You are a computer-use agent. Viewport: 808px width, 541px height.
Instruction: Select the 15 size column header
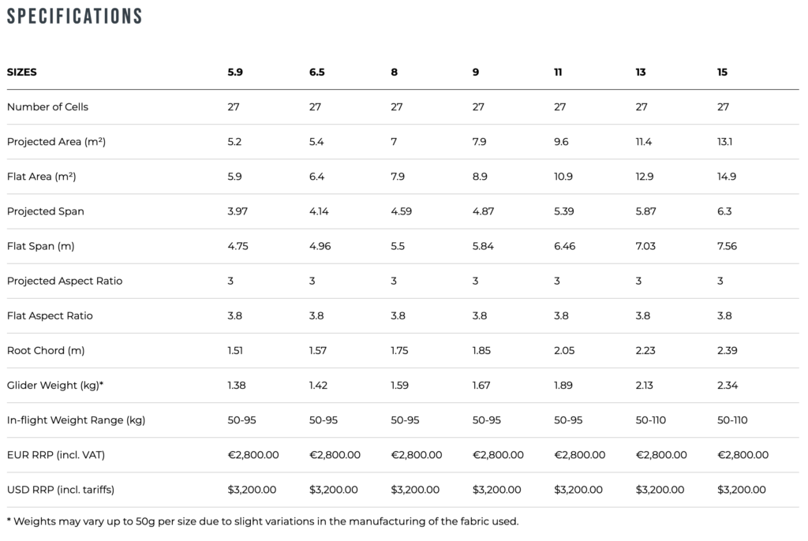click(722, 72)
